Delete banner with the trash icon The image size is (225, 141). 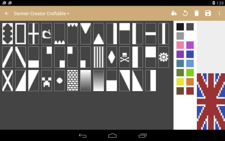point(197,13)
